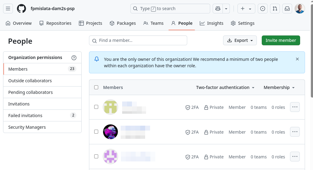Check the select-all Members checkbox
The width and height of the screenshot is (313, 170).
click(x=96, y=87)
